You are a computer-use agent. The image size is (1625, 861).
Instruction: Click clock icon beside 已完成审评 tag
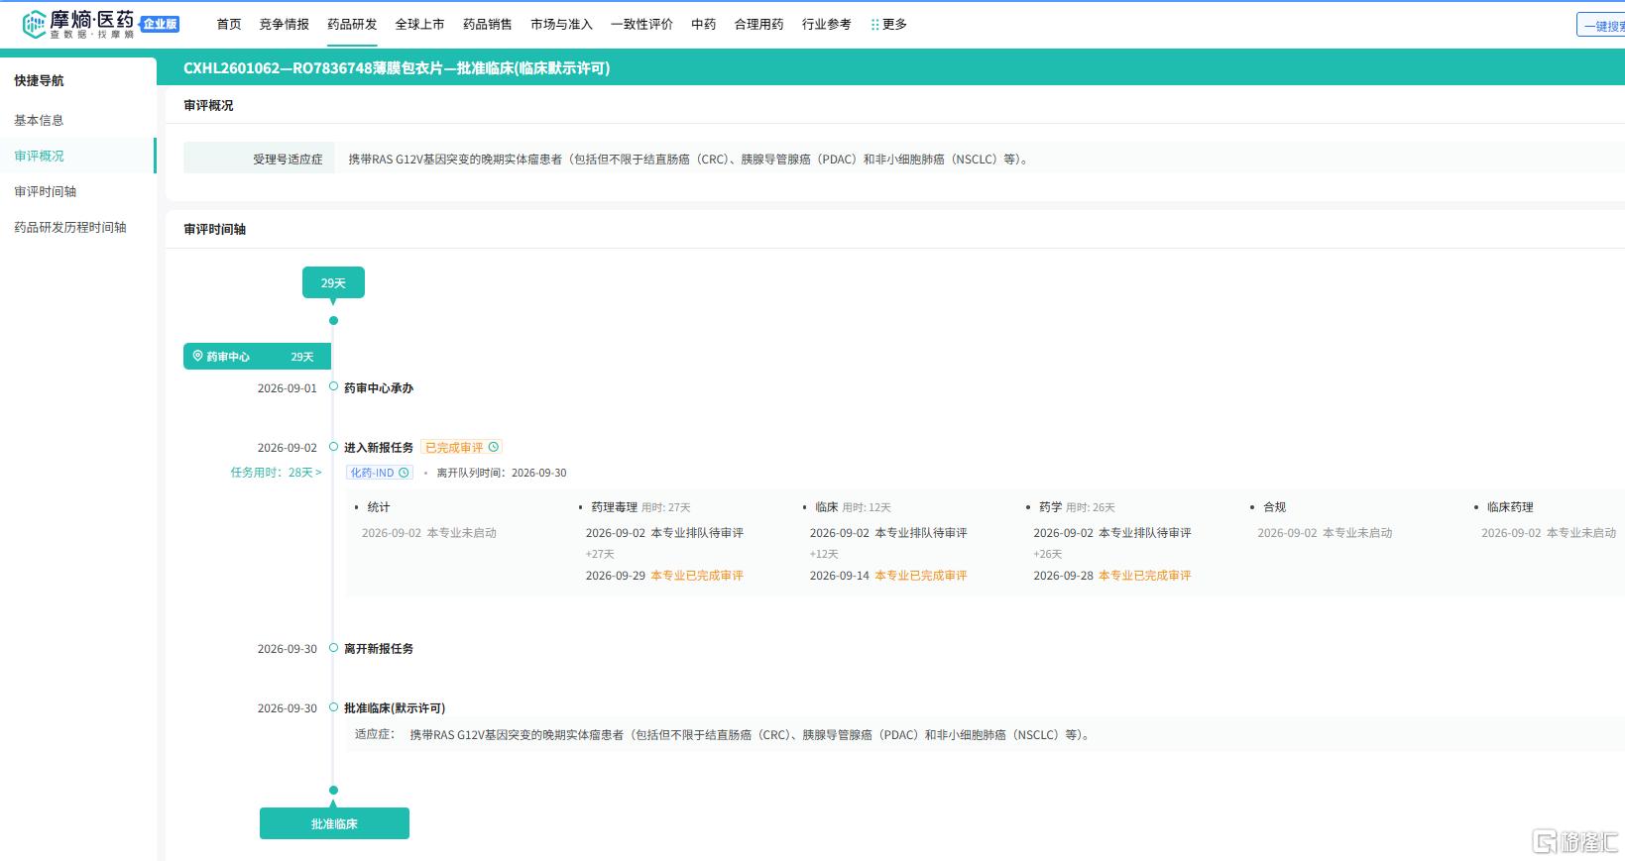point(494,447)
